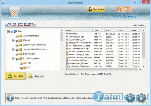Open the 'We are good or bad' feedback banner
The image size is (151, 106).
coord(21,25)
